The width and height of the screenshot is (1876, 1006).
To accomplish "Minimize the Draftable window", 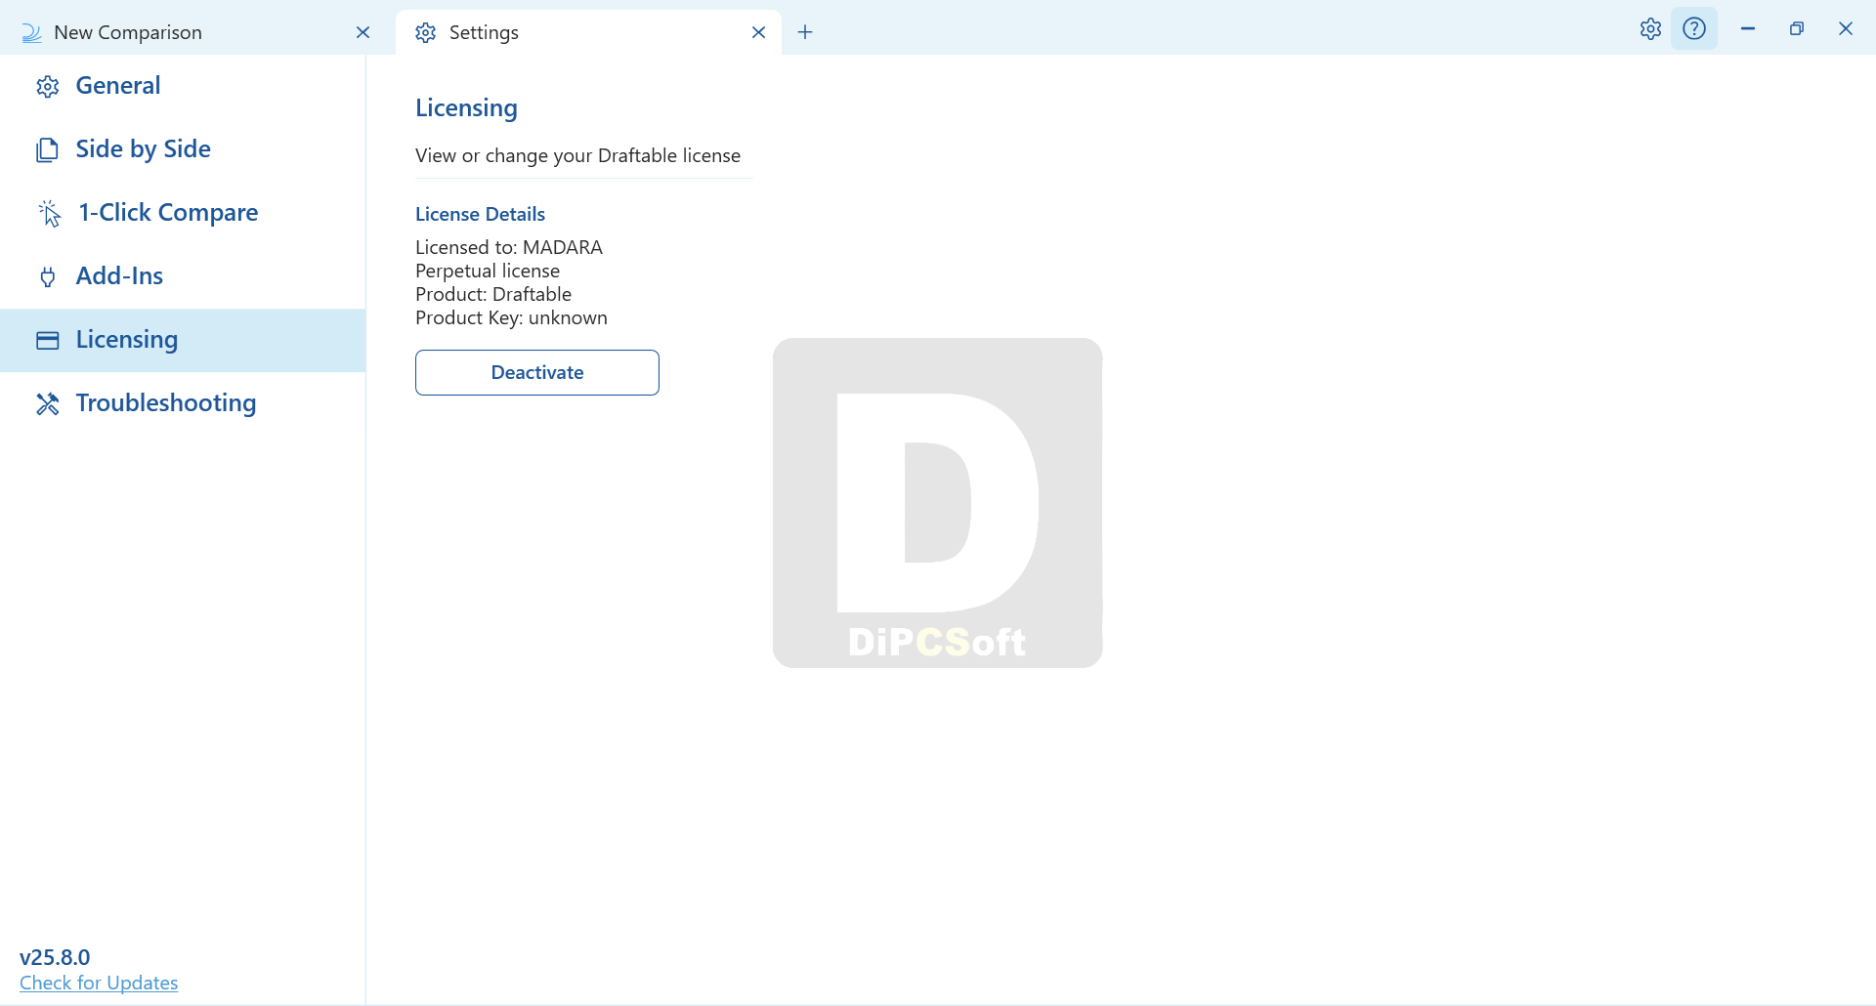I will [1748, 28].
